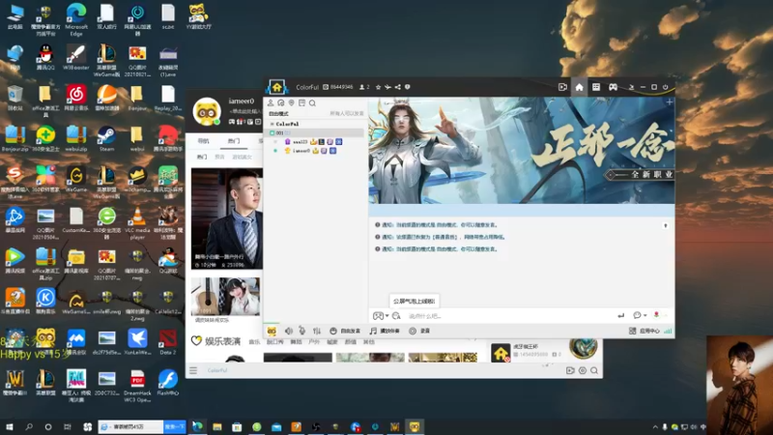Open the gamepad icon in title bar
773x435 pixels.
pos(613,87)
